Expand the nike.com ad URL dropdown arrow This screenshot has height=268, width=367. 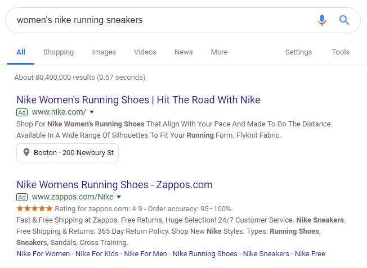(x=92, y=112)
